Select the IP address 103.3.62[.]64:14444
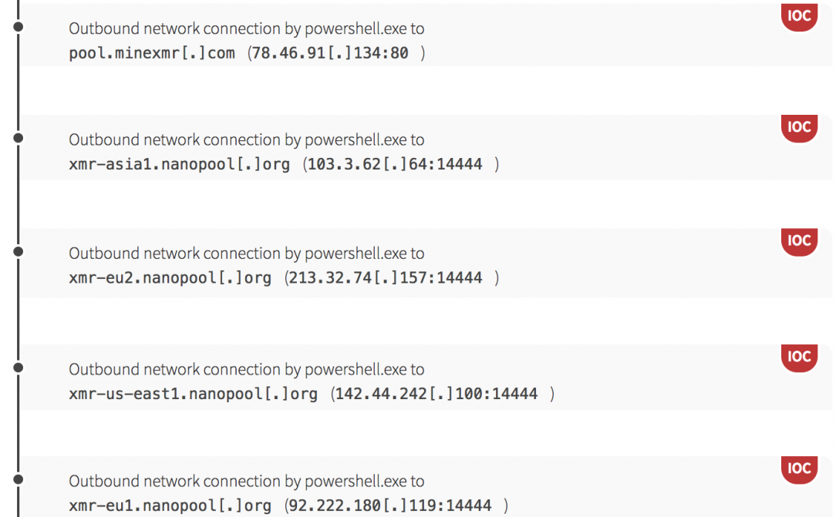This screenshot has height=517, width=836. pyautogui.click(x=395, y=165)
